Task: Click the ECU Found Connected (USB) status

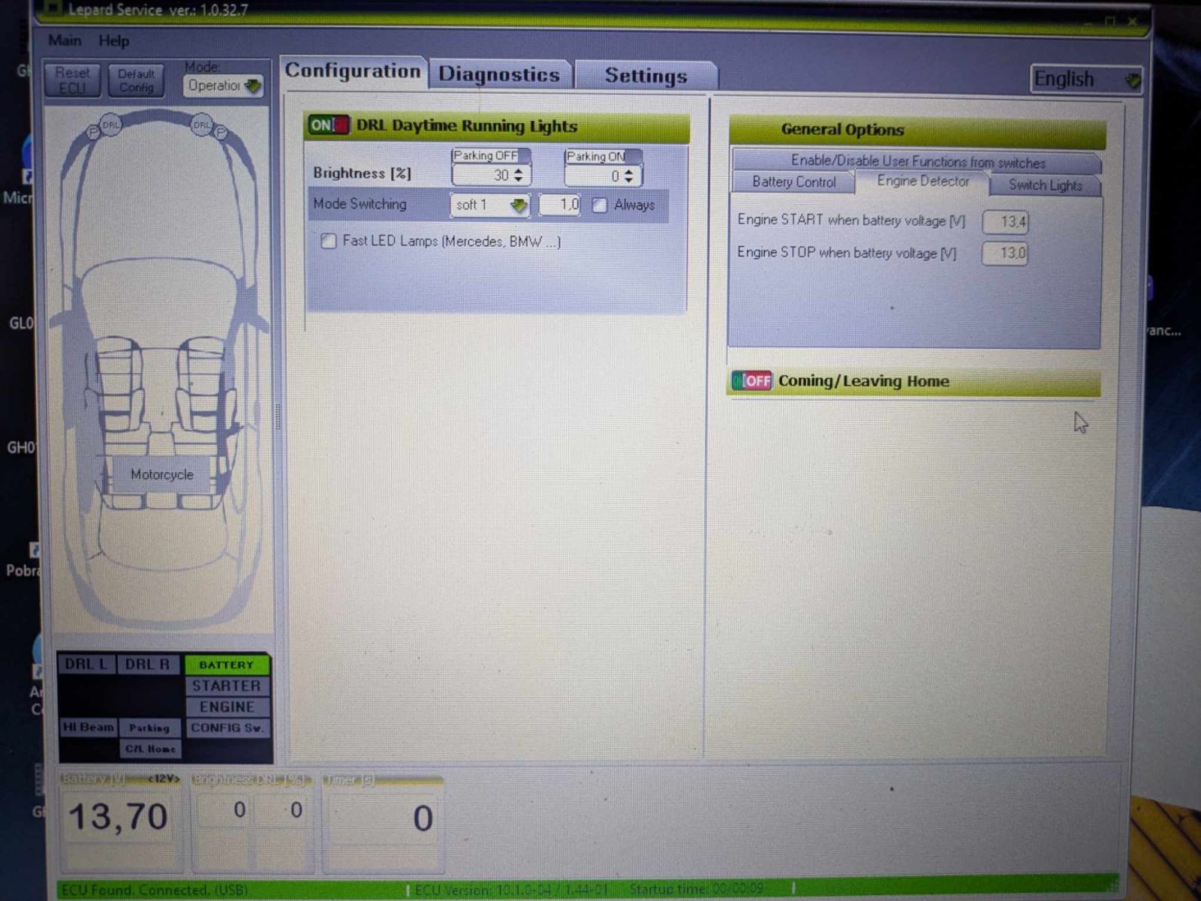Action: pos(155,890)
